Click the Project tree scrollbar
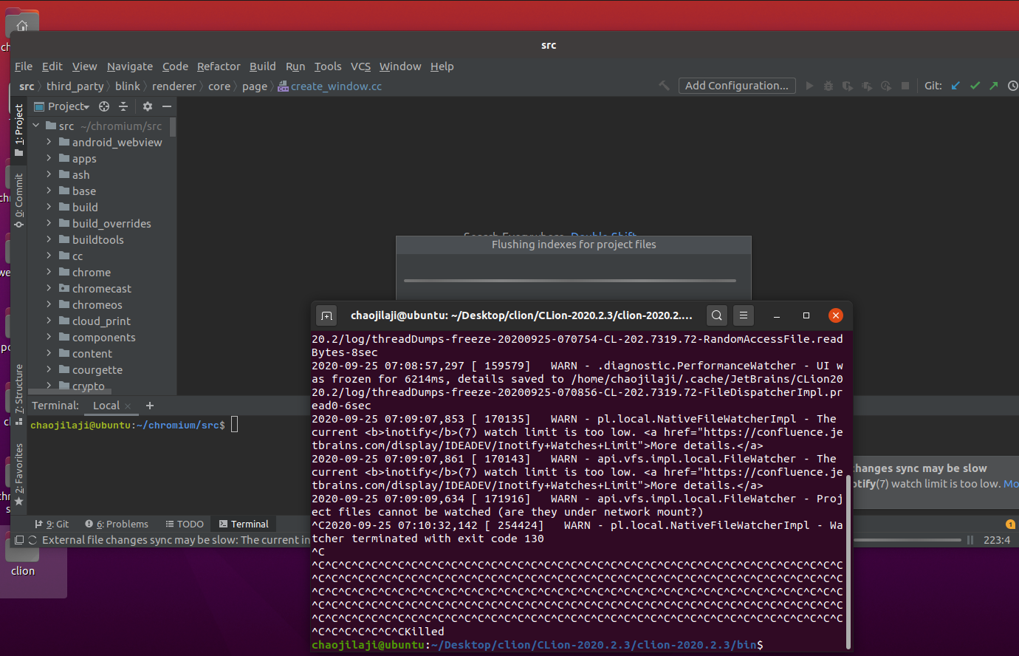The width and height of the screenshot is (1019, 656). pyautogui.click(x=173, y=127)
